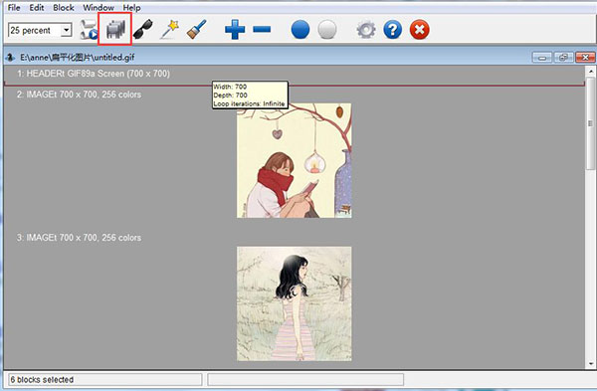Open the Block menu
The width and height of the screenshot is (597, 391).
(64, 8)
